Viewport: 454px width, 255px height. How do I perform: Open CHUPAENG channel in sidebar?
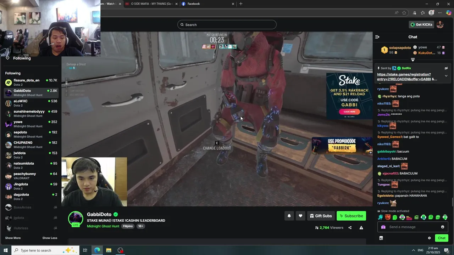click(x=31, y=144)
